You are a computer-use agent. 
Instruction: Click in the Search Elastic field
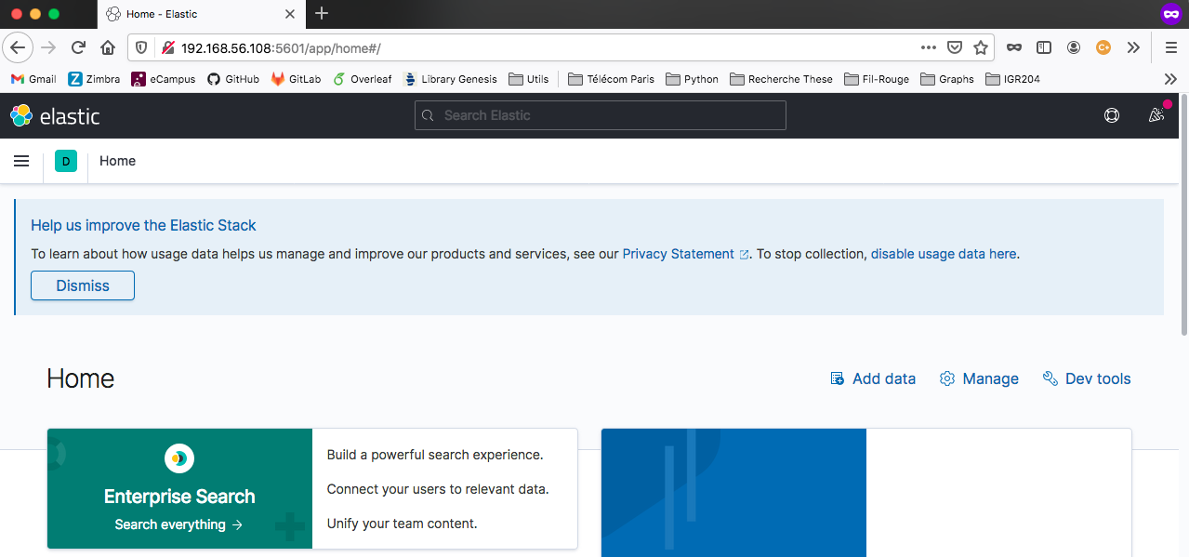click(x=601, y=115)
